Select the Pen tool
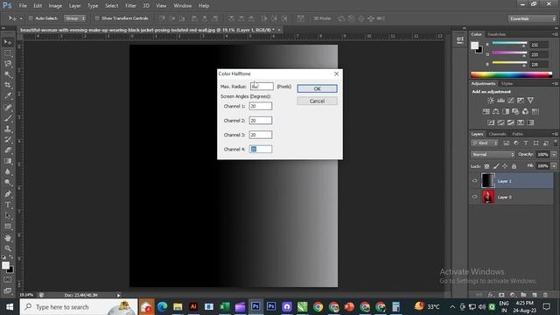 coord(8,194)
